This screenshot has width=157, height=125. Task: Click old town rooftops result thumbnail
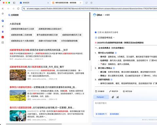click(x=18, y=75)
